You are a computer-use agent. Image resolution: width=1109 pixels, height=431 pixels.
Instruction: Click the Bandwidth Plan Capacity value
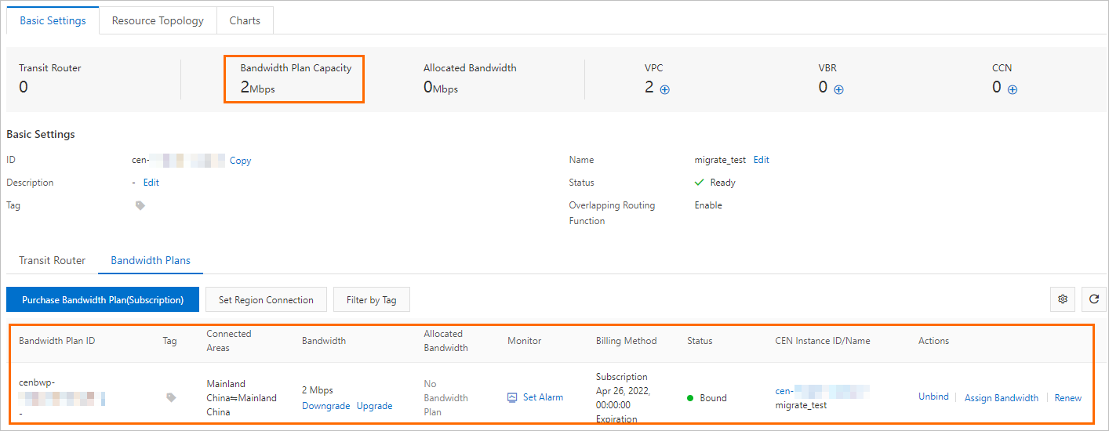pos(258,87)
